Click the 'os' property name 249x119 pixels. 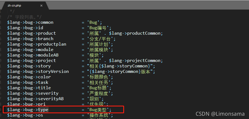(41, 115)
